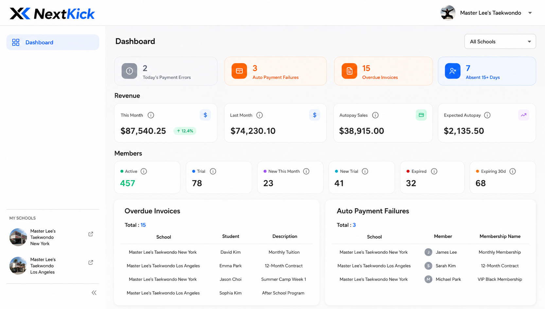The height and width of the screenshot is (309, 545).
Task: Select Emma Park in Overdue Invoices
Action: tap(231, 266)
